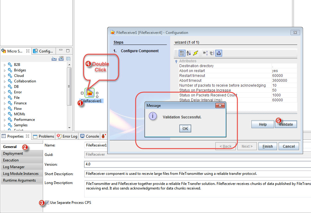Select the FileReceiver1 component icon on canvas
The height and width of the screenshot is (213, 311).
point(90,92)
